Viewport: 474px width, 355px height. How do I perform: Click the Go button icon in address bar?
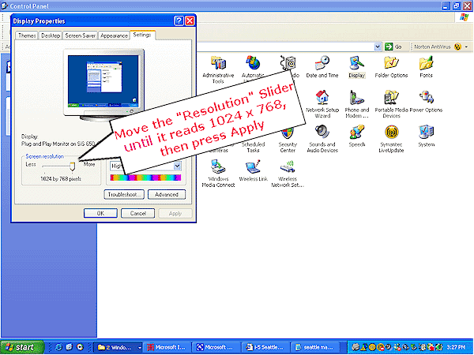(x=389, y=47)
